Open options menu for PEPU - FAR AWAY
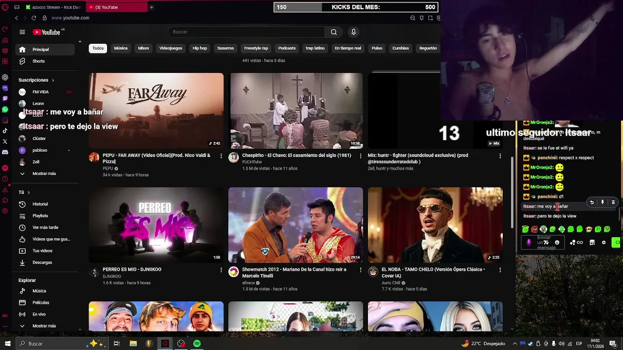This screenshot has width=623, height=350. [x=221, y=156]
